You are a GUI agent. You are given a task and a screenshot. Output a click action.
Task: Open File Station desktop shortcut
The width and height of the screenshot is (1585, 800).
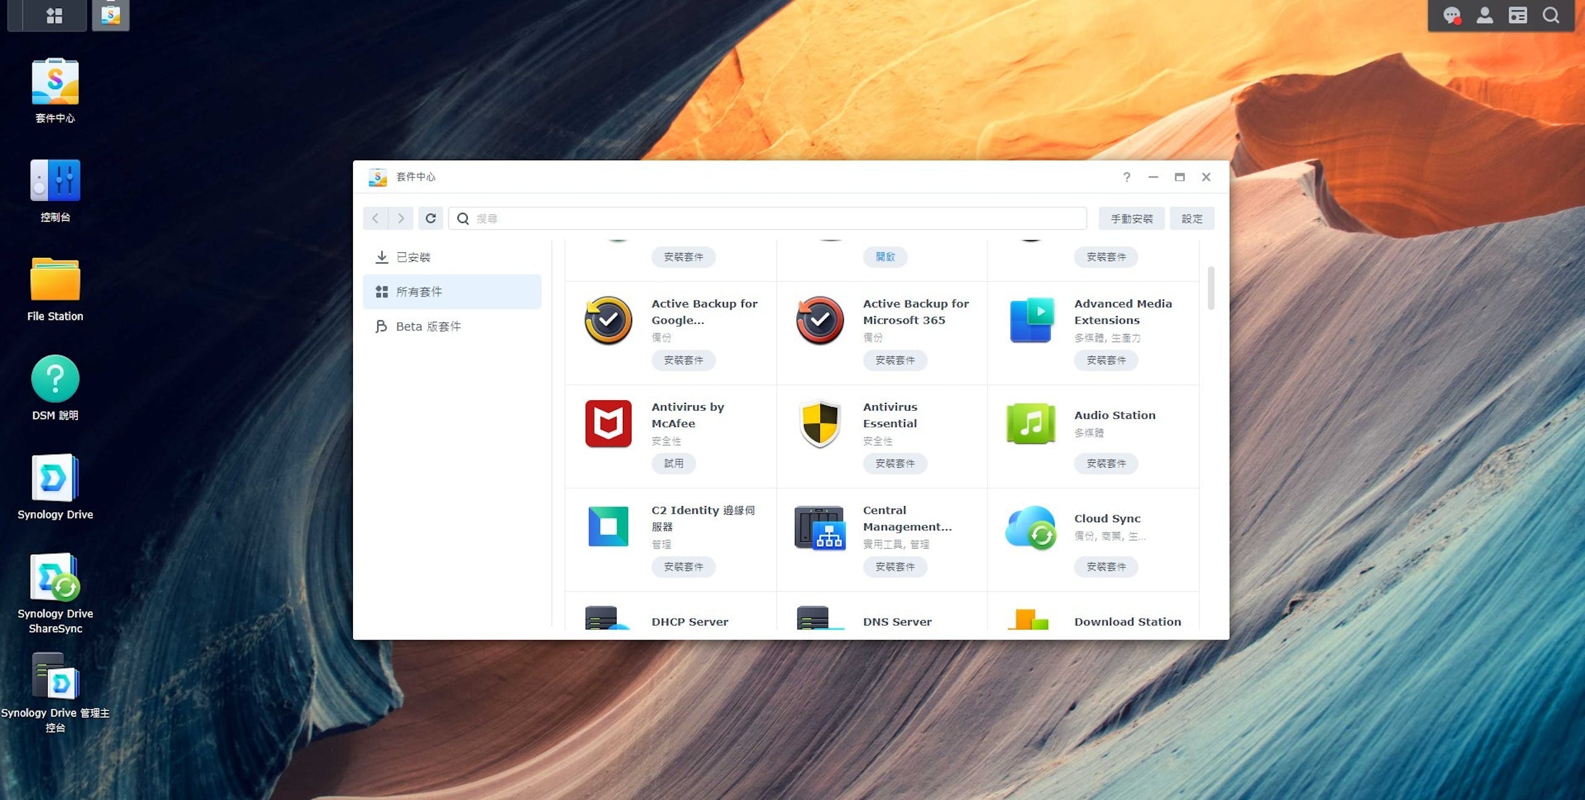[55, 290]
